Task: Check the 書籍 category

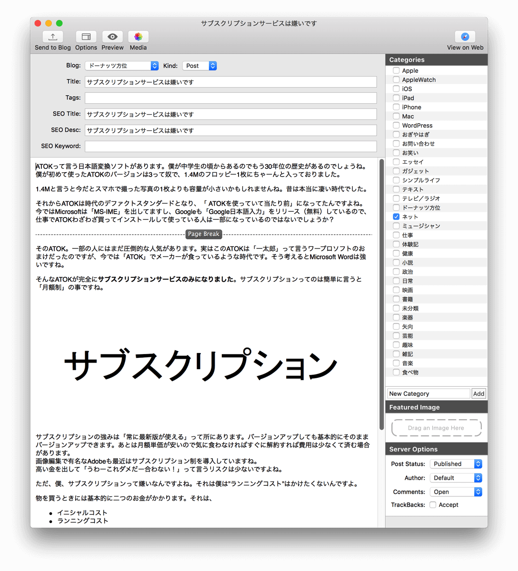Action: [396, 299]
